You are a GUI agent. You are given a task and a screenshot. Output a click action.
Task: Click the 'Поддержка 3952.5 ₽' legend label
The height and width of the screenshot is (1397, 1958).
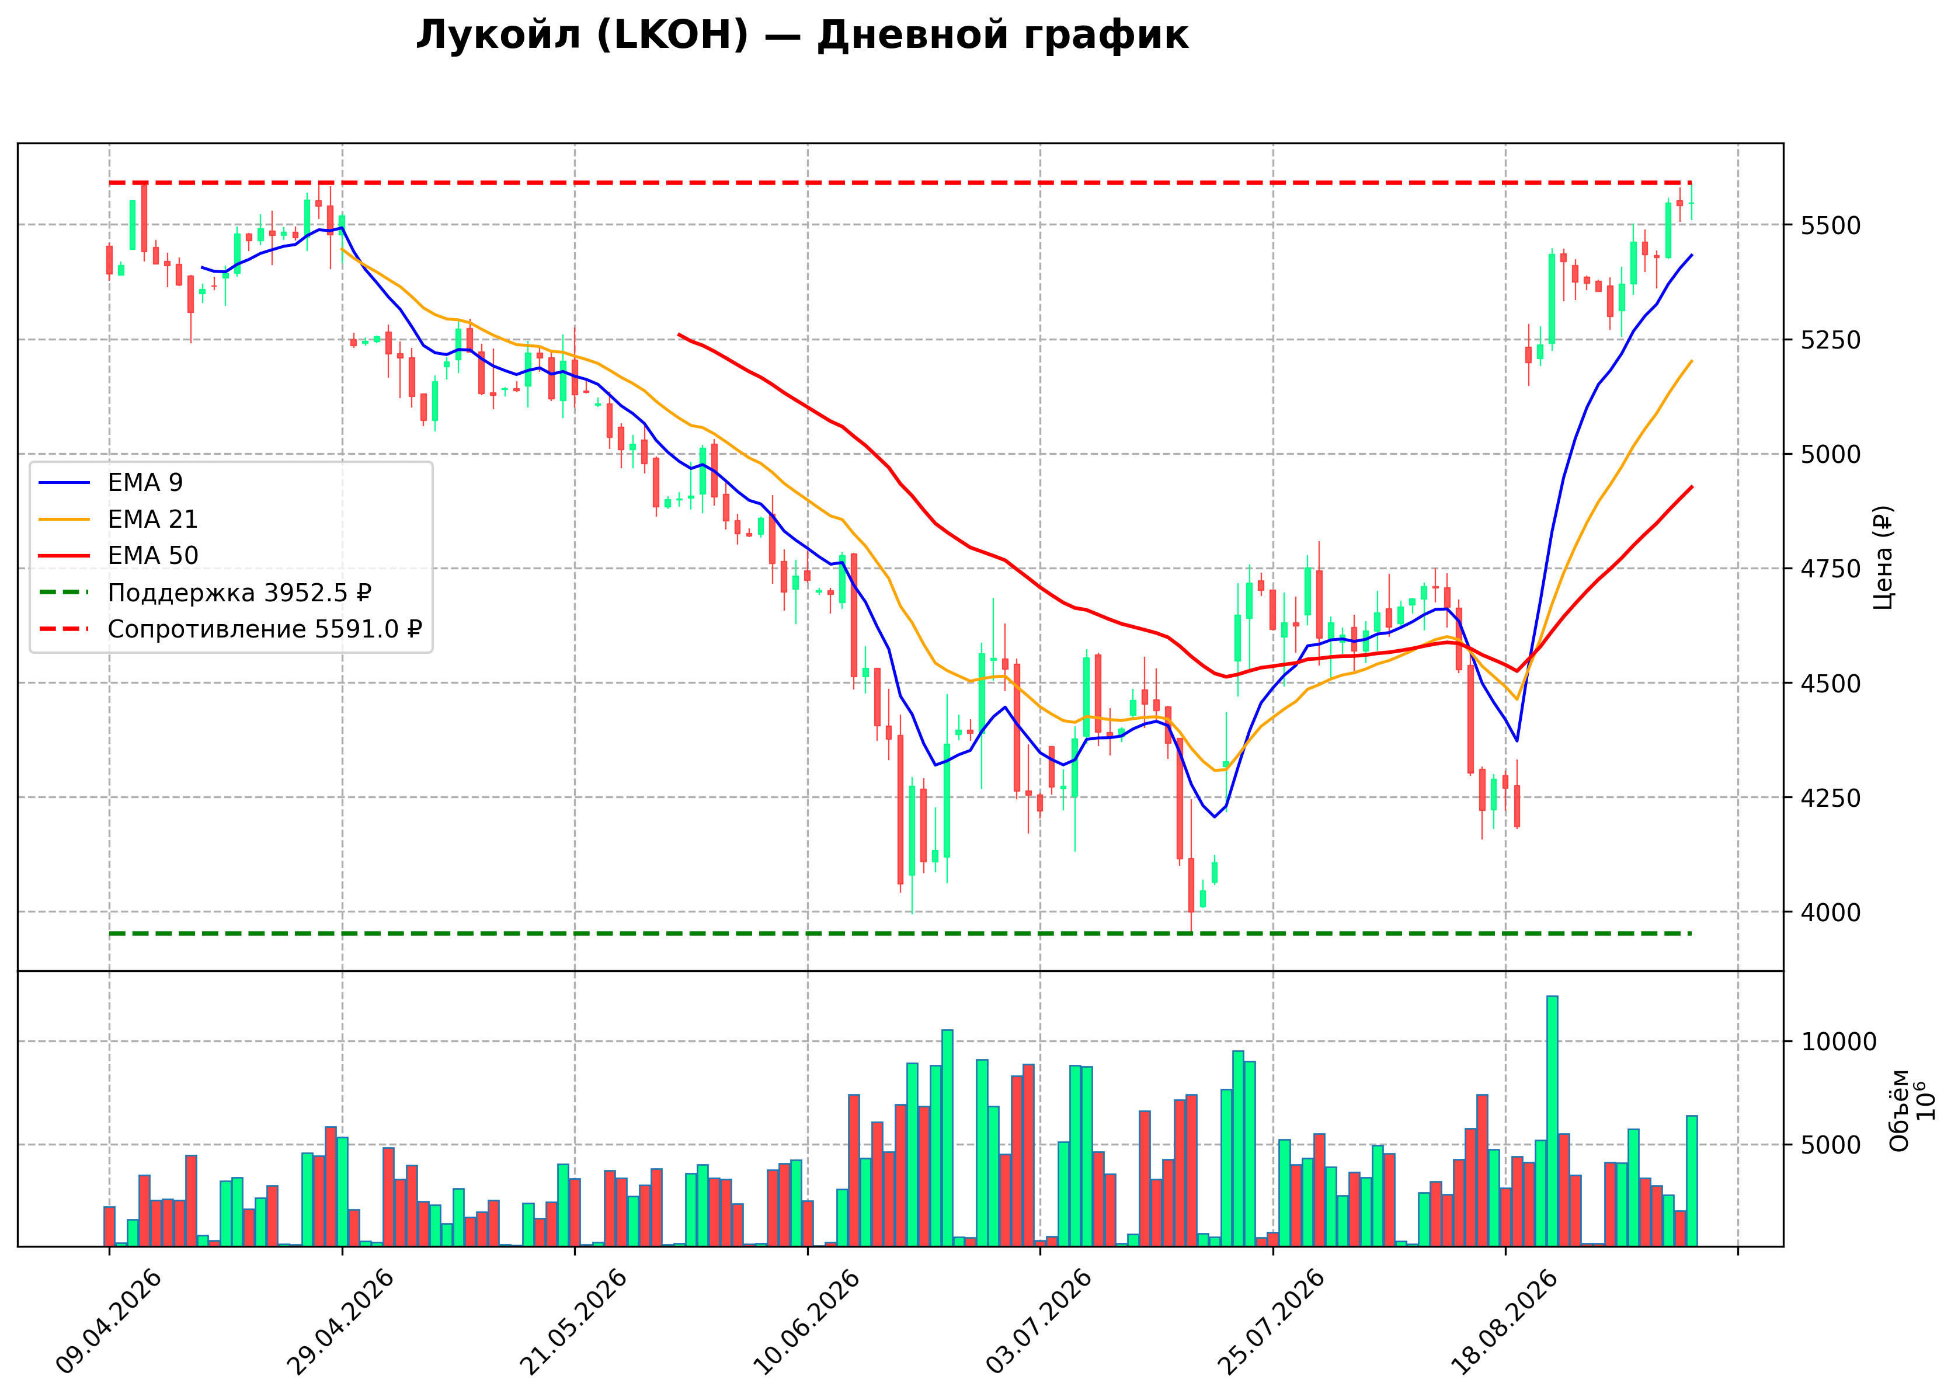click(x=239, y=593)
